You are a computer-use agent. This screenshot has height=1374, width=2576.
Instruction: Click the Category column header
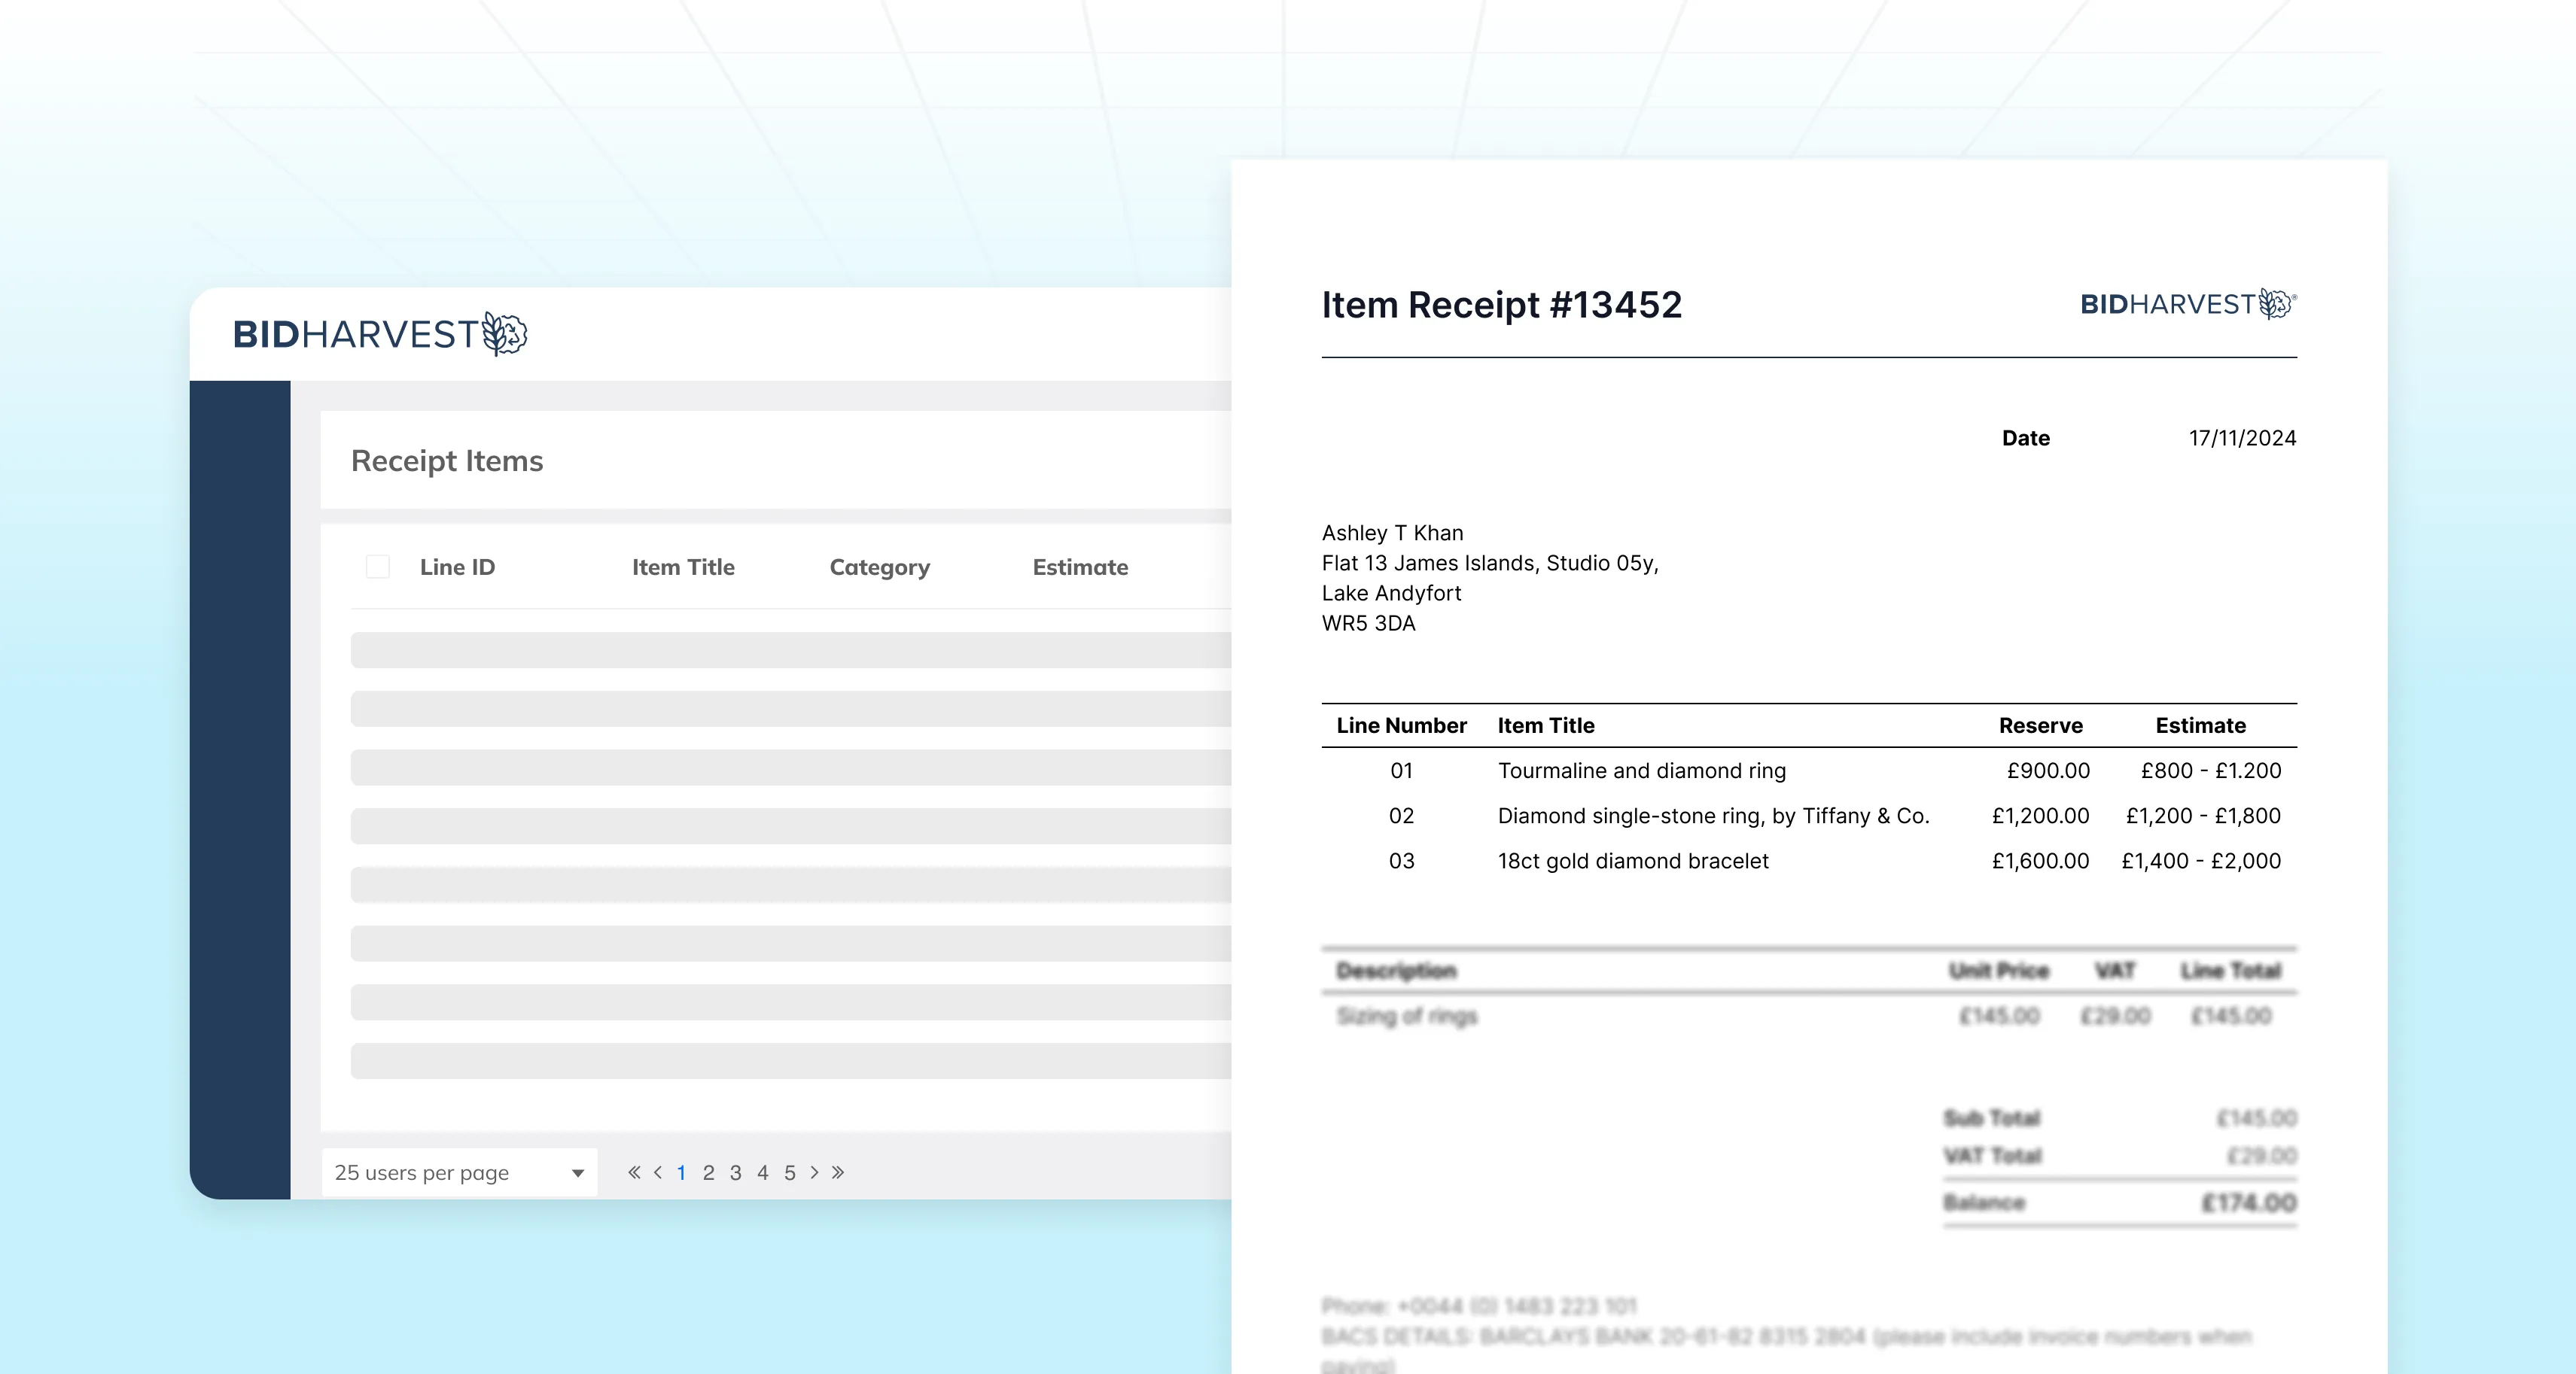(879, 567)
